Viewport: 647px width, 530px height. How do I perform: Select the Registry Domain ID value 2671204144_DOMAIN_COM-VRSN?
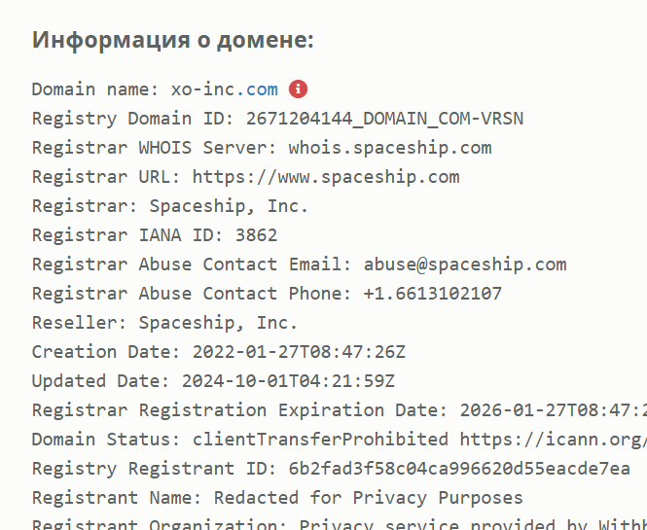tap(384, 119)
